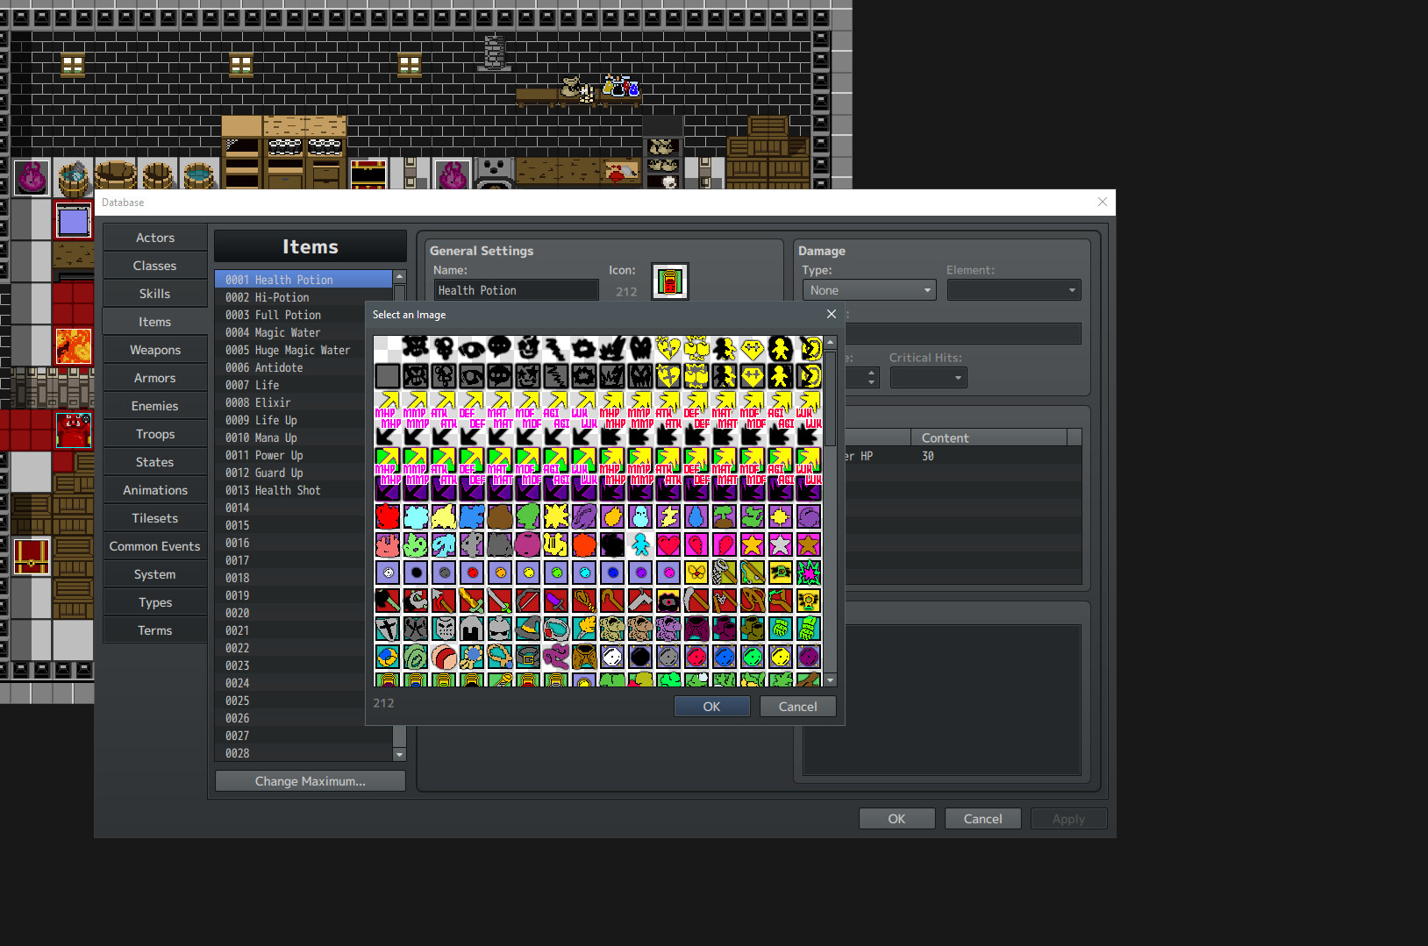Click the Change Maximum button
Viewport: 1428px width, 946px height.
click(x=310, y=780)
